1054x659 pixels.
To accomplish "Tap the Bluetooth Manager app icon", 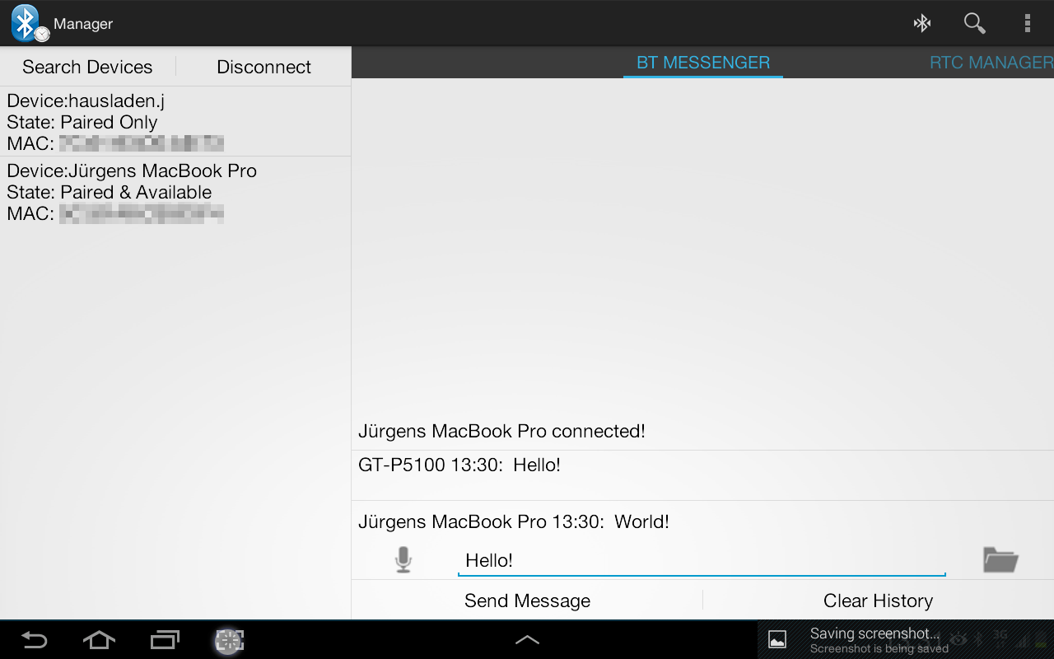I will (30, 23).
